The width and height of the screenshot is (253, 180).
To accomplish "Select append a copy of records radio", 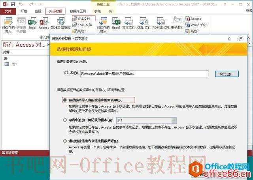I will point(65,120).
